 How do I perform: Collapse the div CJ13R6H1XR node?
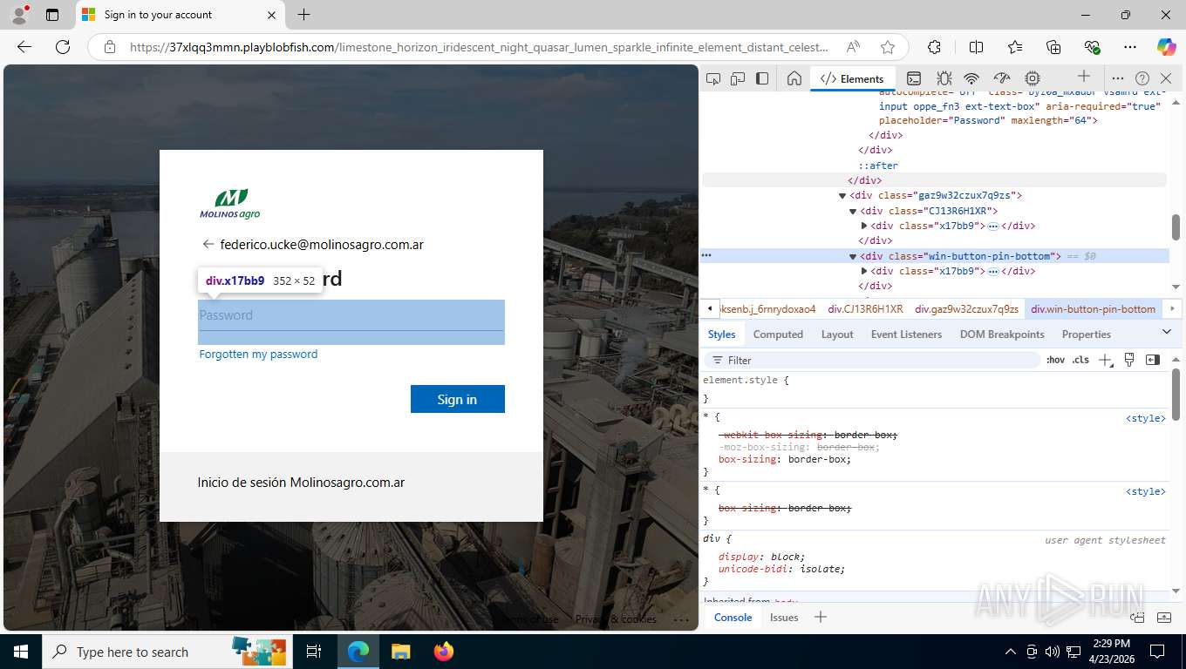coord(853,211)
